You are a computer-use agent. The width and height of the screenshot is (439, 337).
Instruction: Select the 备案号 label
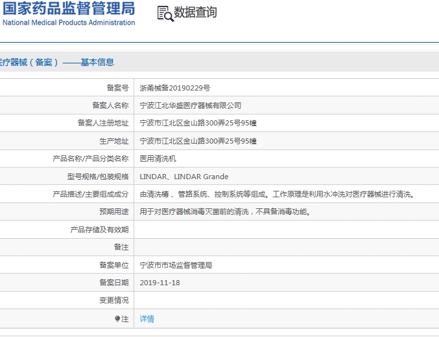pyautogui.click(x=117, y=88)
